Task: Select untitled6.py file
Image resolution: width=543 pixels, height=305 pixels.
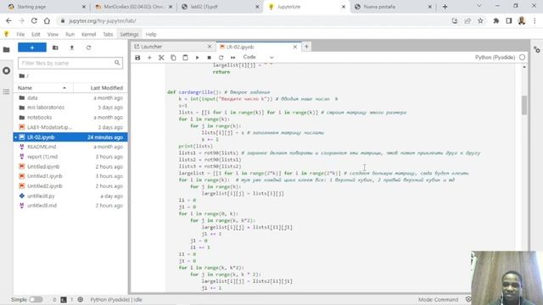Action: click(70, 196)
